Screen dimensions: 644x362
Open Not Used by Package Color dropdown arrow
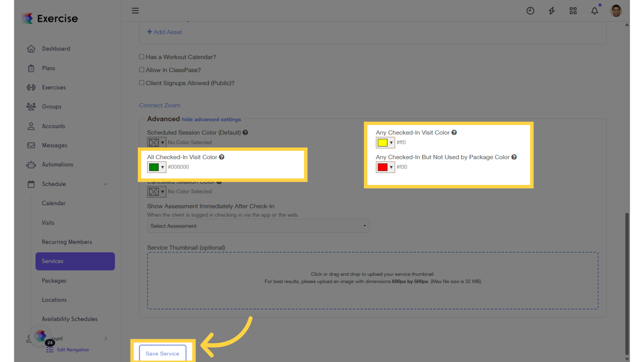[x=391, y=167]
